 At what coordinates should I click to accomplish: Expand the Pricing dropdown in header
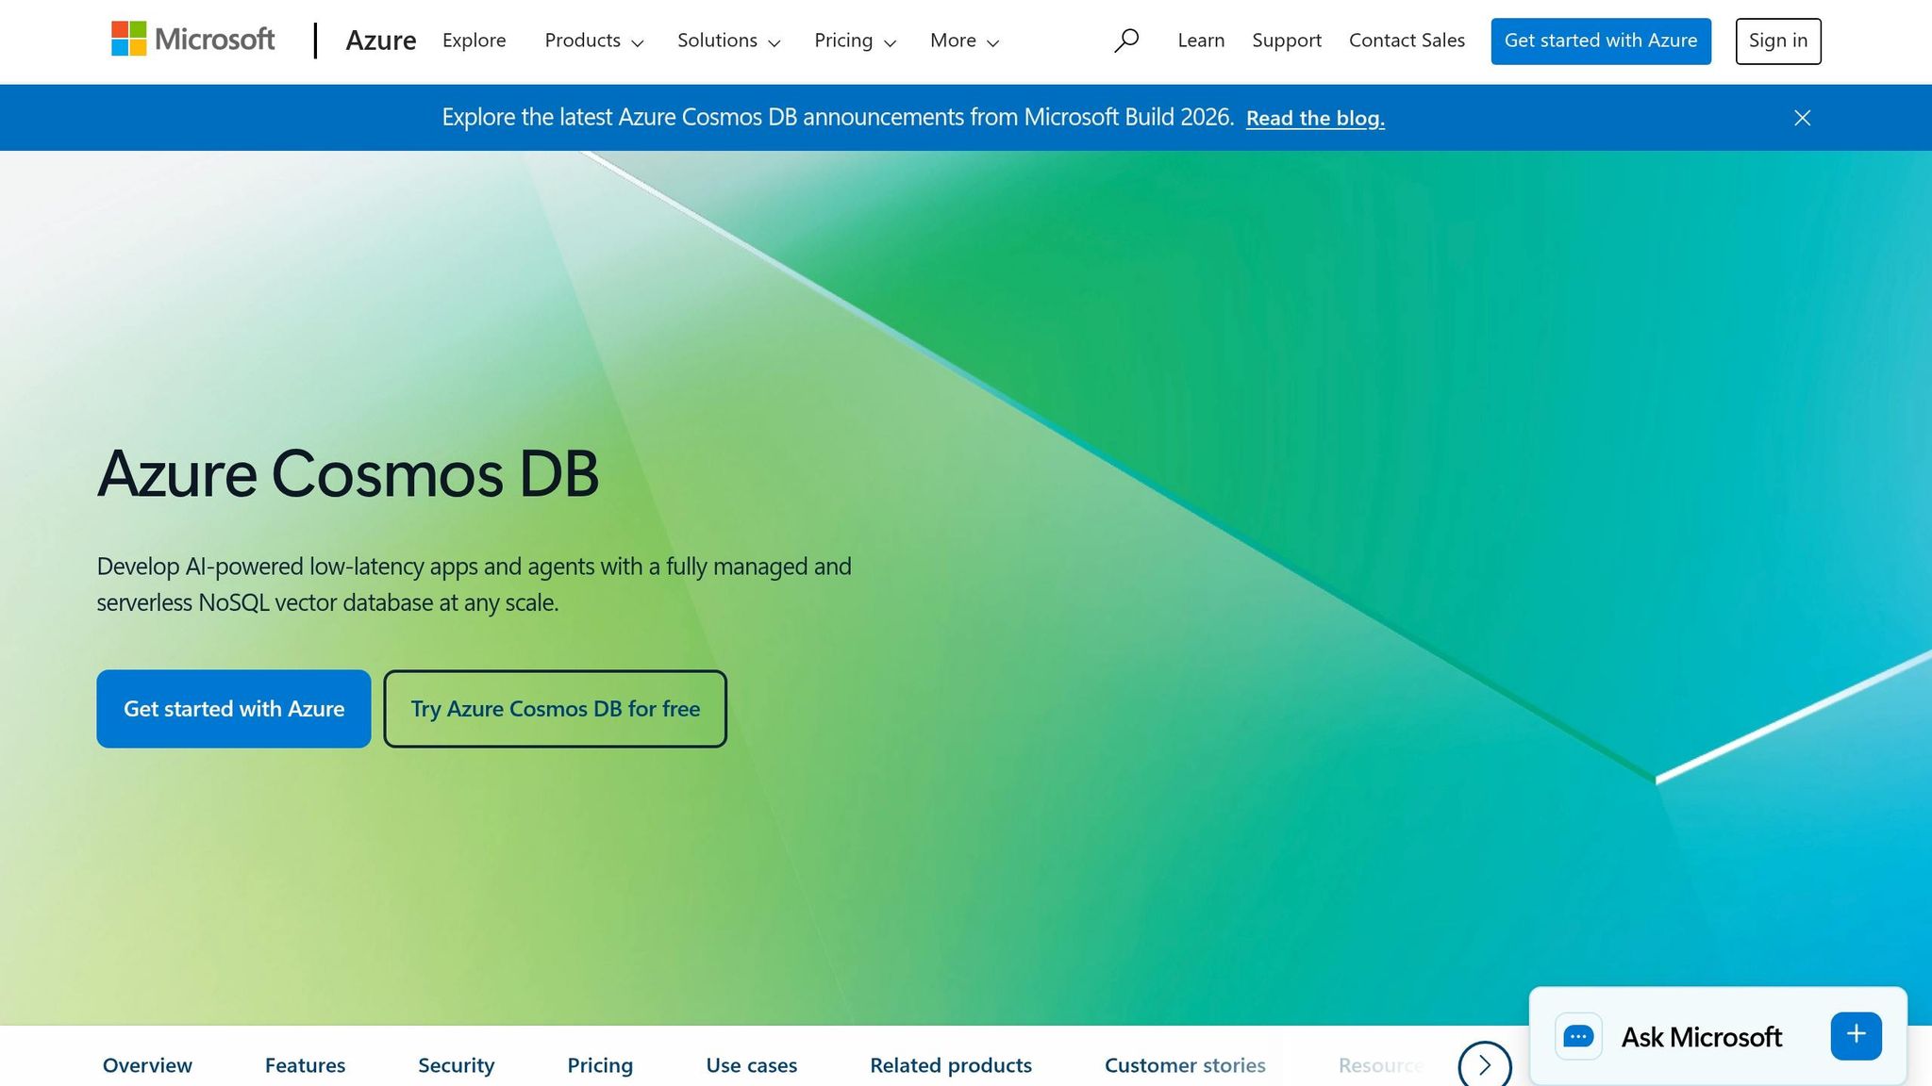(856, 41)
